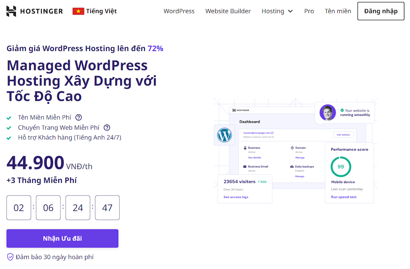The image size is (410, 269).
Task: Click the Đăng nhập button
Action: [x=381, y=11]
